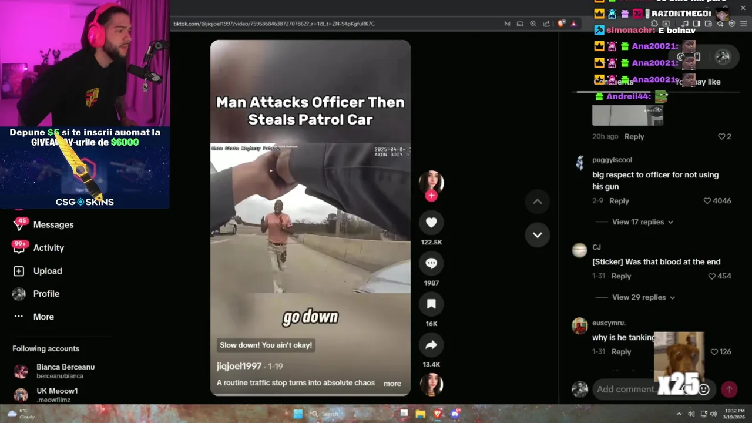This screenshot has width=752, height=423.
Task: Open taskbar clock showing 10:12 PM
Action: [734, 414]
